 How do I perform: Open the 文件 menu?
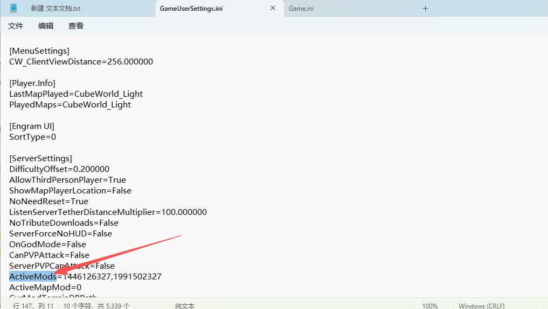pyautogui.click(x=16, y=26)
